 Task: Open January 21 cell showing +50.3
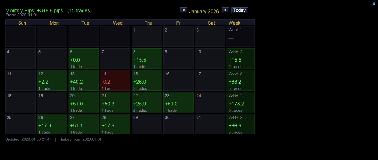pos(115,102)
